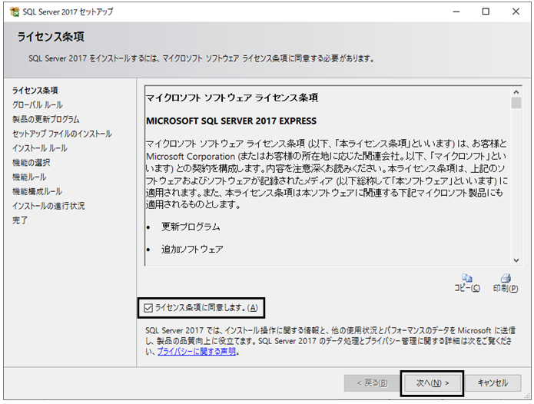Select インストールの進行状況 step in sidebar
Screen dimensions: 534x404
48,206
